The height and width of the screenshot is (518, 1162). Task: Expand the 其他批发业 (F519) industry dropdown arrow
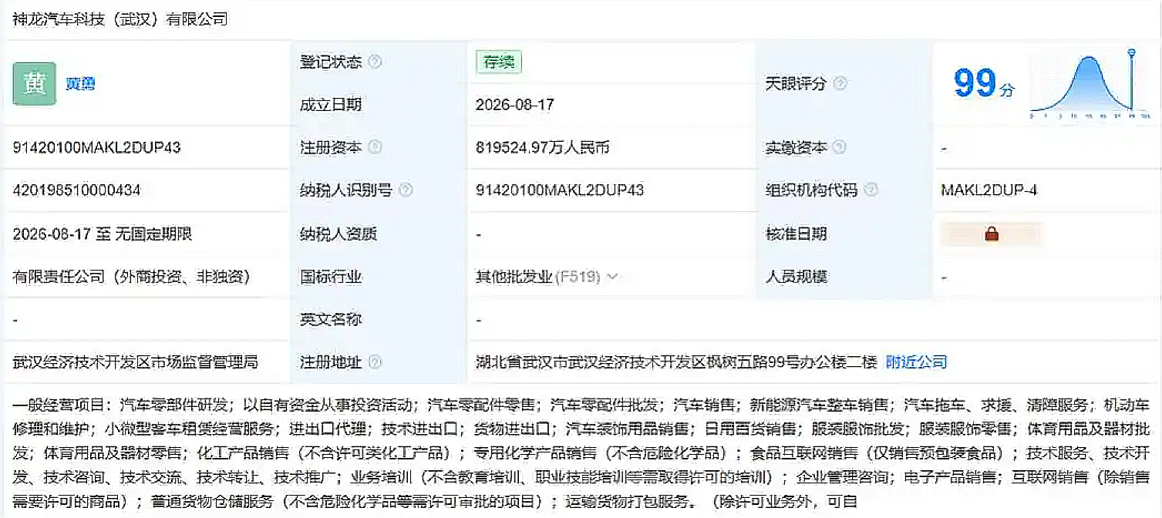pyautogui.click(x=612, y=276)
